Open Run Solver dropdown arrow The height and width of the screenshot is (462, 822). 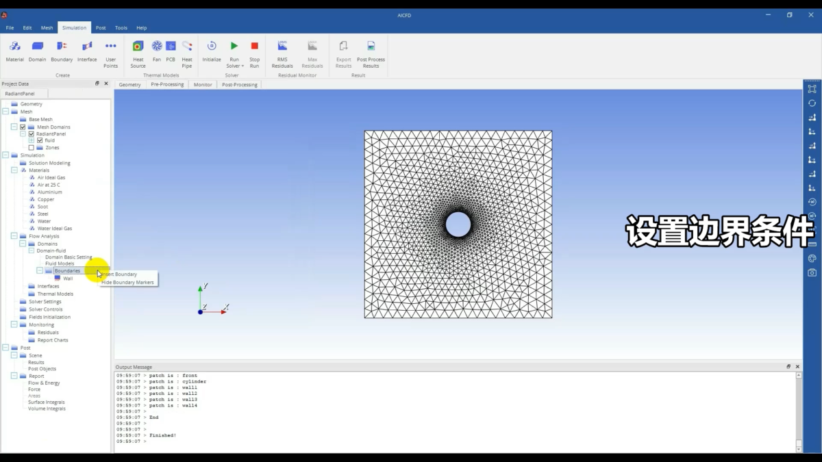tap(242, 66)
